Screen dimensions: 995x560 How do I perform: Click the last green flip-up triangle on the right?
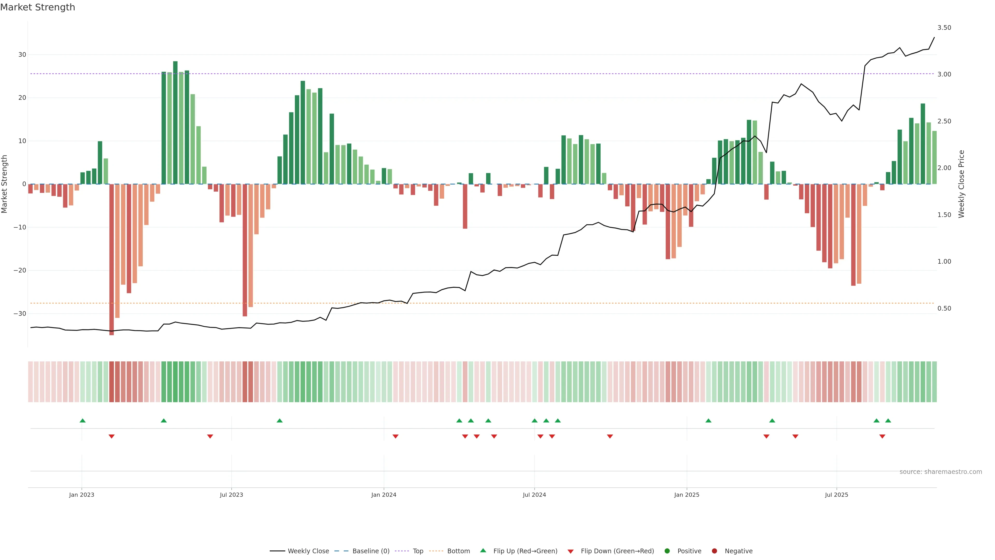[888, 421]
